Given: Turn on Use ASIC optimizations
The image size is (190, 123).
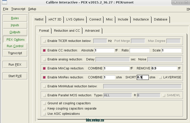Looking at the screenshot, I should tap(44, 114).
